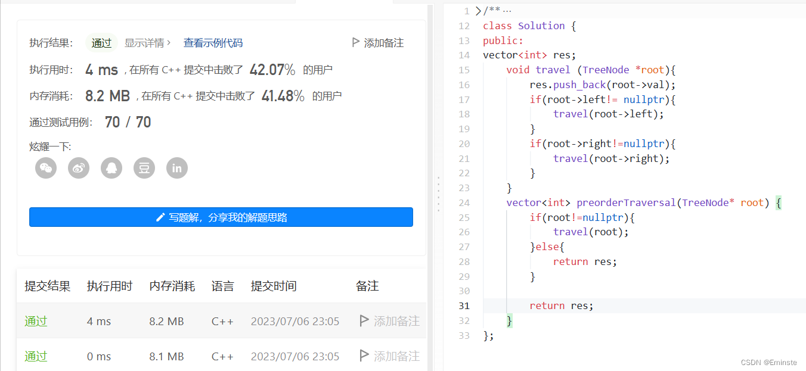Image resolution: width=806 pixels, height=371 pixels.
Task: Open the 查看示例代码 link
Action: pos(213,42)
